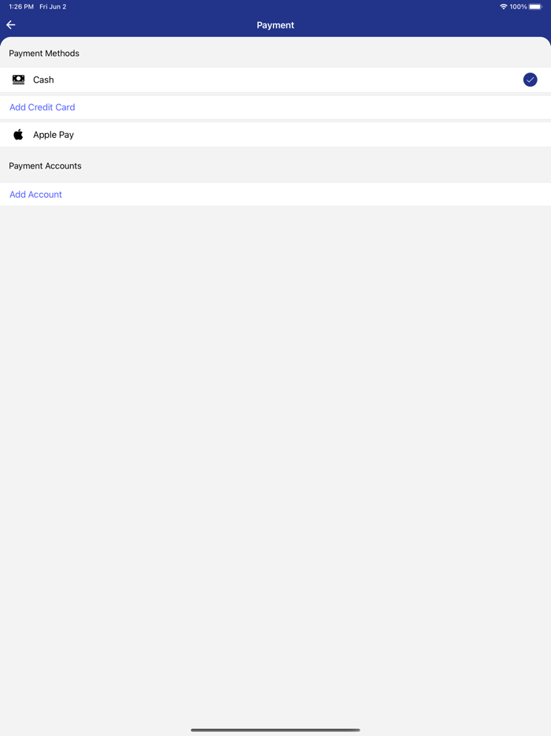Viewport: 551px width, 736px height.
Task: Click the Payment Methods header
Action: [44, 54]
